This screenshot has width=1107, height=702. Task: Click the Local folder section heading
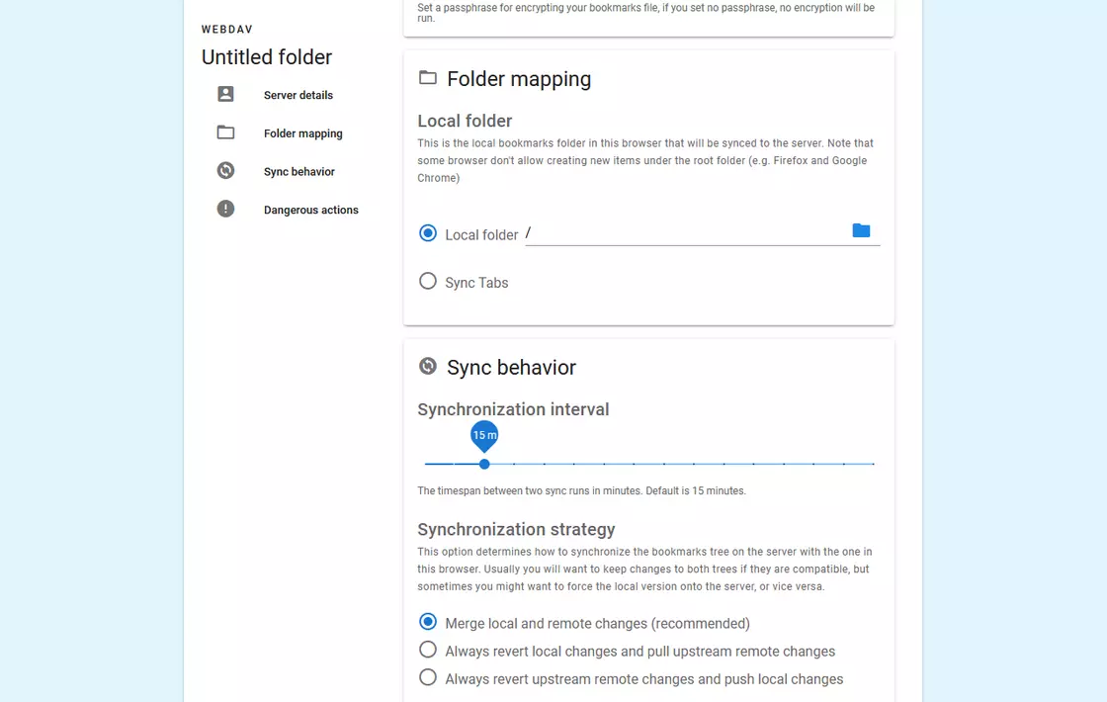(465, 121)
